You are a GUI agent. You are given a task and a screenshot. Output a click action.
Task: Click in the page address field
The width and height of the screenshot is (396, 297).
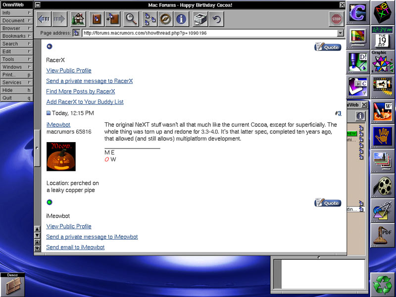click(x=209, y=33)
